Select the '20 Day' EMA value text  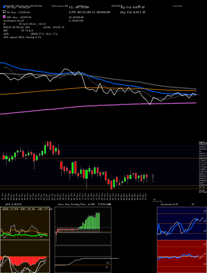(19, 7)
